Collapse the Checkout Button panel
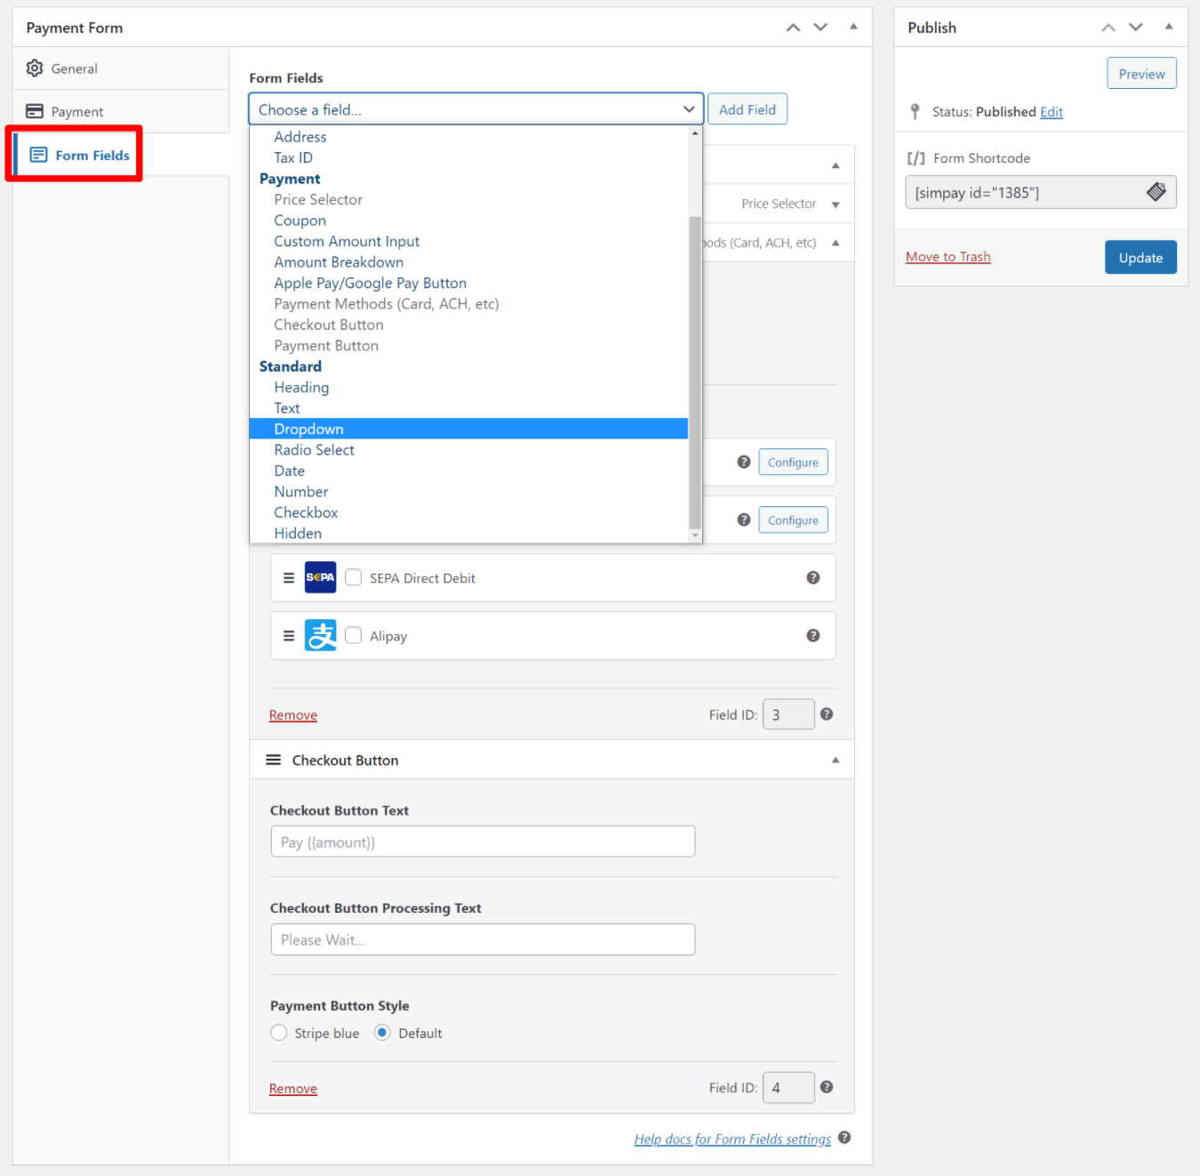Viewport: 1200px width, 1176px height. [836, 760]
